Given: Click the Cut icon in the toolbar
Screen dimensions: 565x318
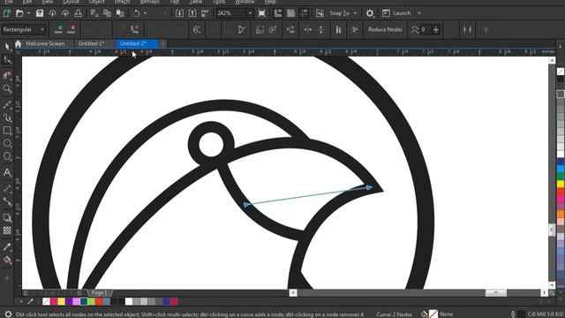Looking at the screenshot, I should point(94,13).
